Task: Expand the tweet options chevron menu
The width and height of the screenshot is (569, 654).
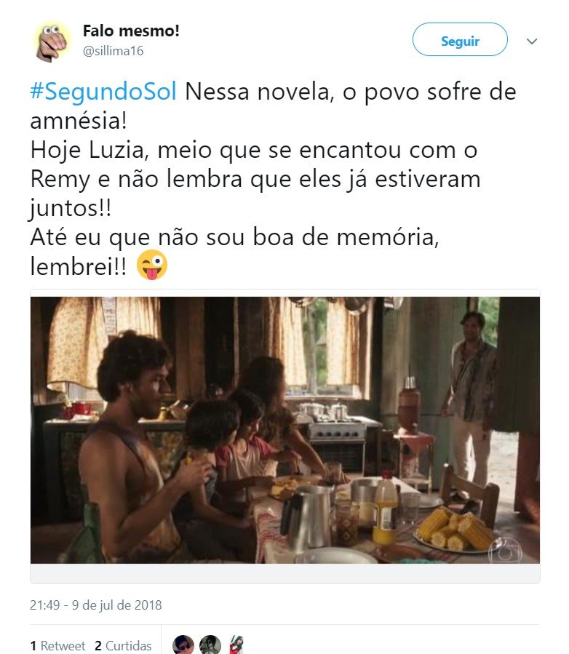Action: click(531, 41)
